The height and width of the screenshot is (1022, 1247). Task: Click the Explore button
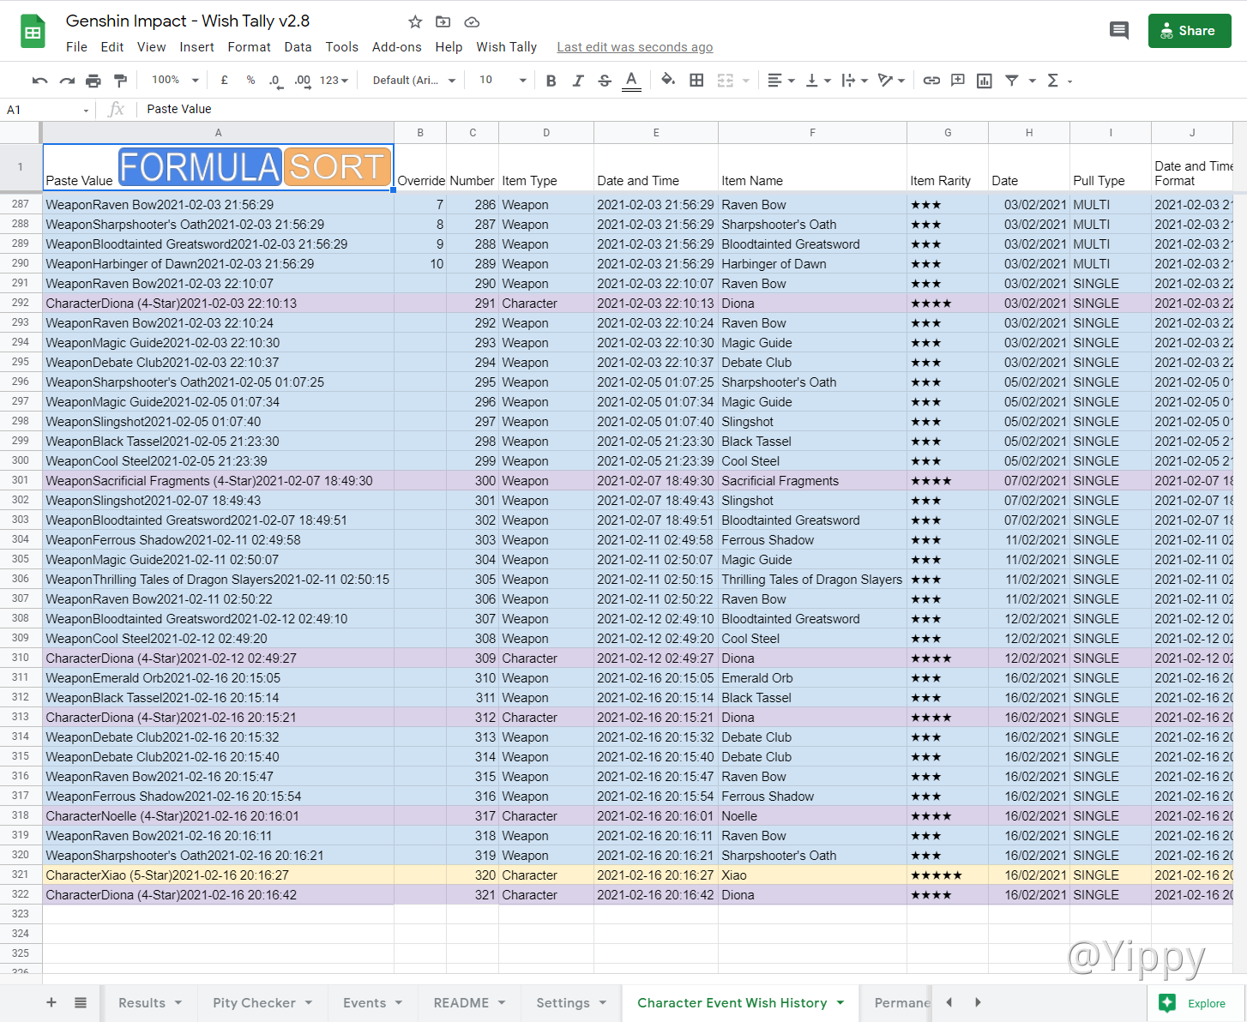click(x=1196, y=1003)
